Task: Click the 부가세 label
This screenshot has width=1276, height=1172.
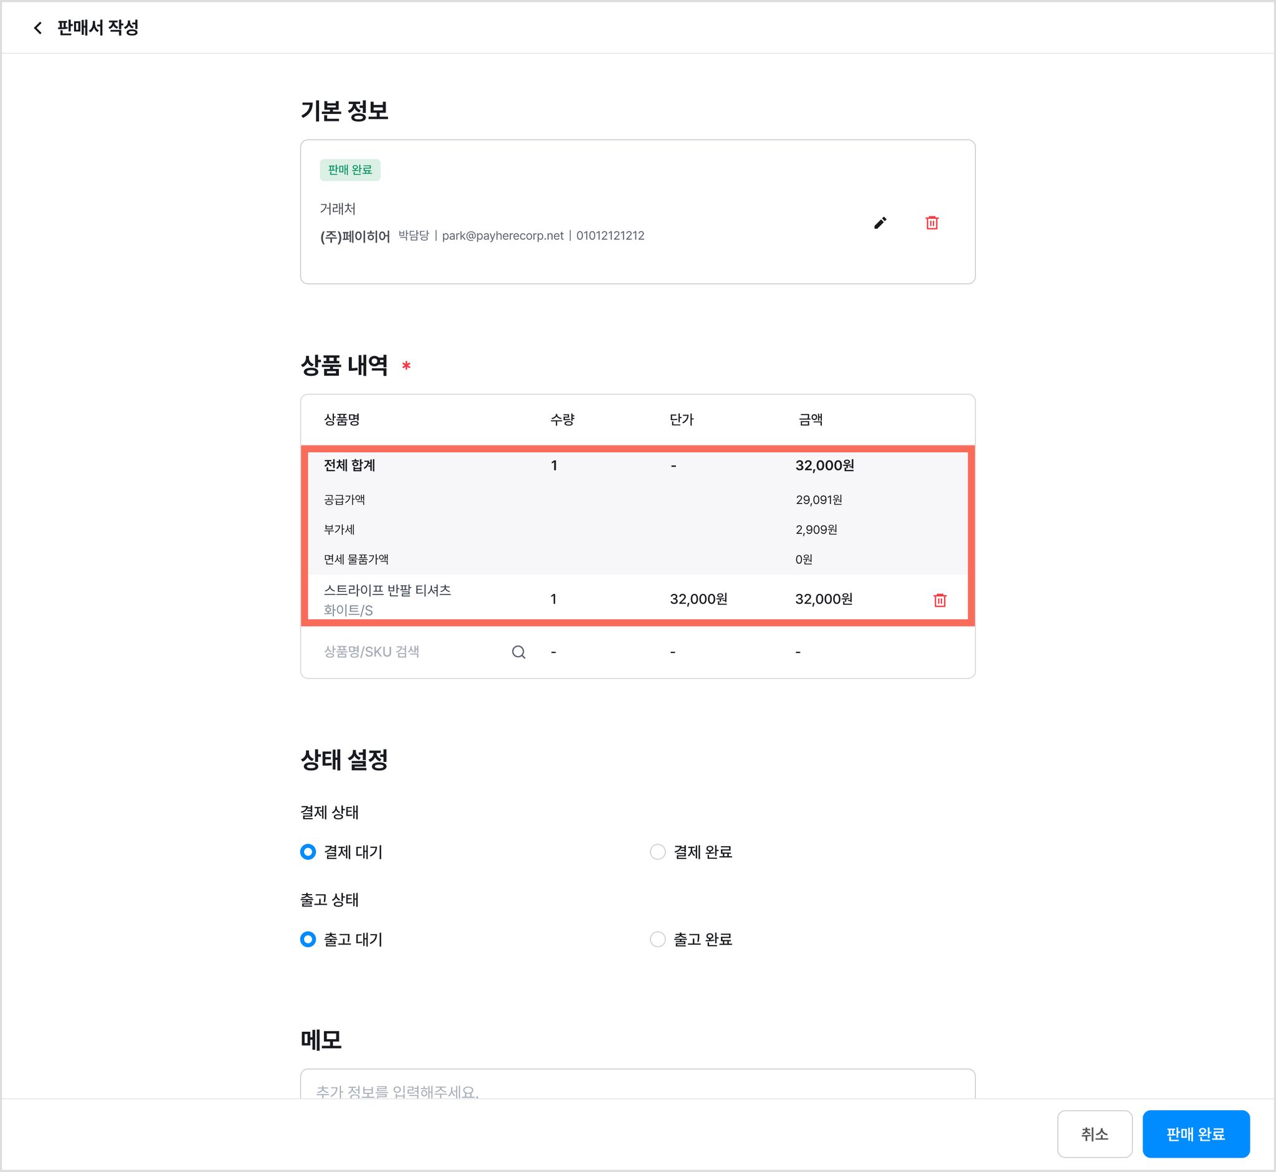Action: [340, 530]
